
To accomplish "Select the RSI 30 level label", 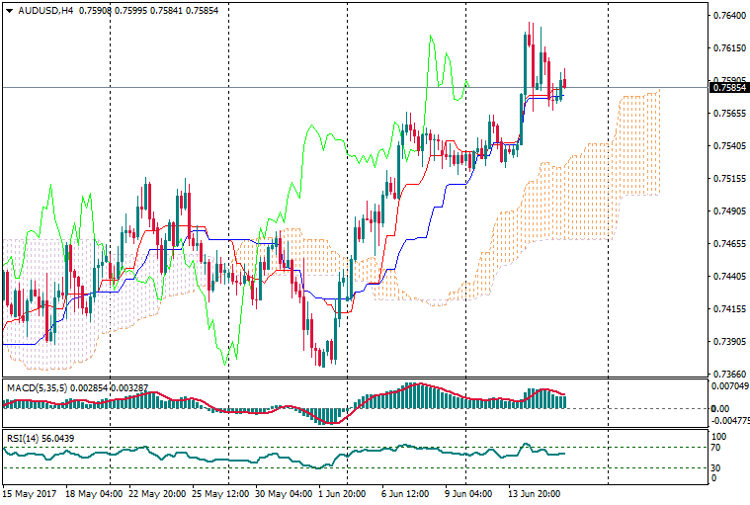I will [x=719, y=467].
